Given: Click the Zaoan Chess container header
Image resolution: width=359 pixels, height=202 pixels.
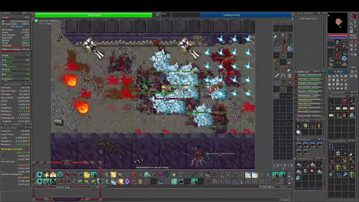Looking at the screenshot, I should (343, 141).
